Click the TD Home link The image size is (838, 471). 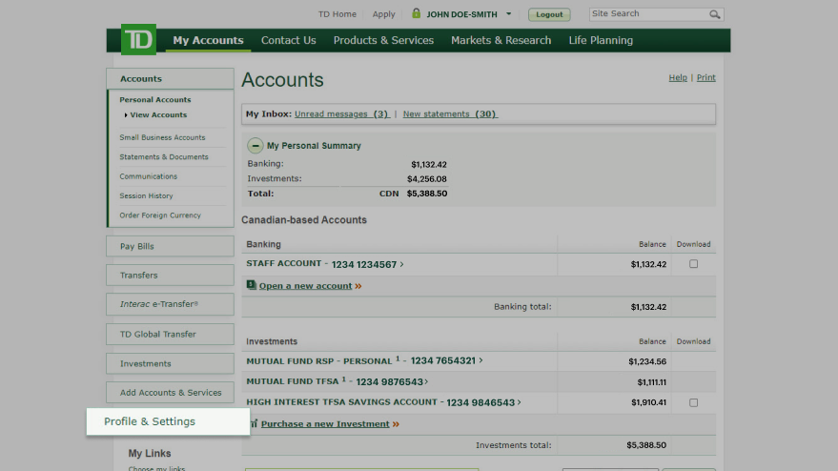coord(337,14)
